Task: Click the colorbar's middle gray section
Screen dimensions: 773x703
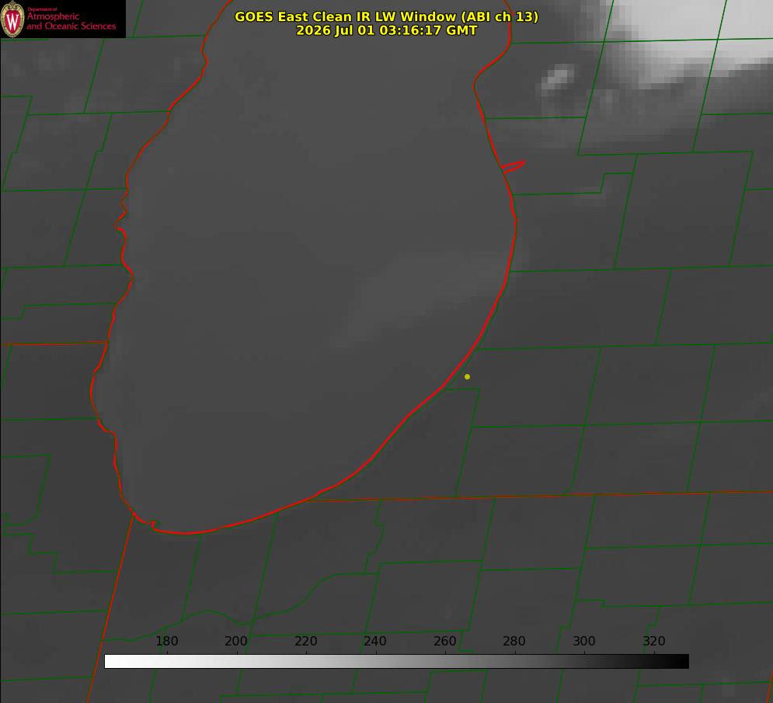Action: pyautogui.click(x=396, y=662)
